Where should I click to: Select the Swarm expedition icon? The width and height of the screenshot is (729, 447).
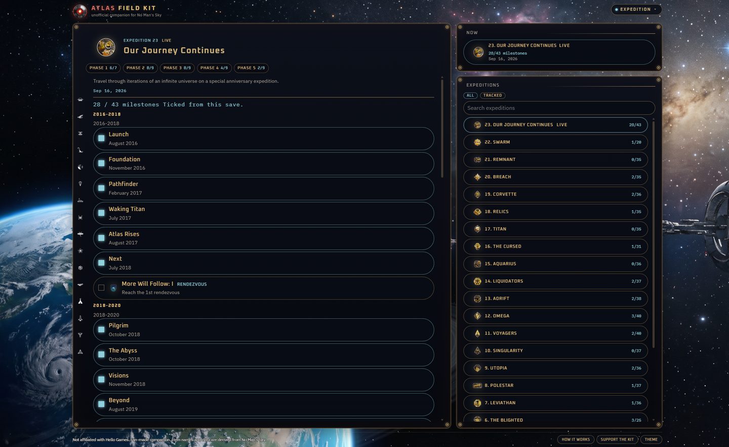pyautogui.click(x=477, y=142)
